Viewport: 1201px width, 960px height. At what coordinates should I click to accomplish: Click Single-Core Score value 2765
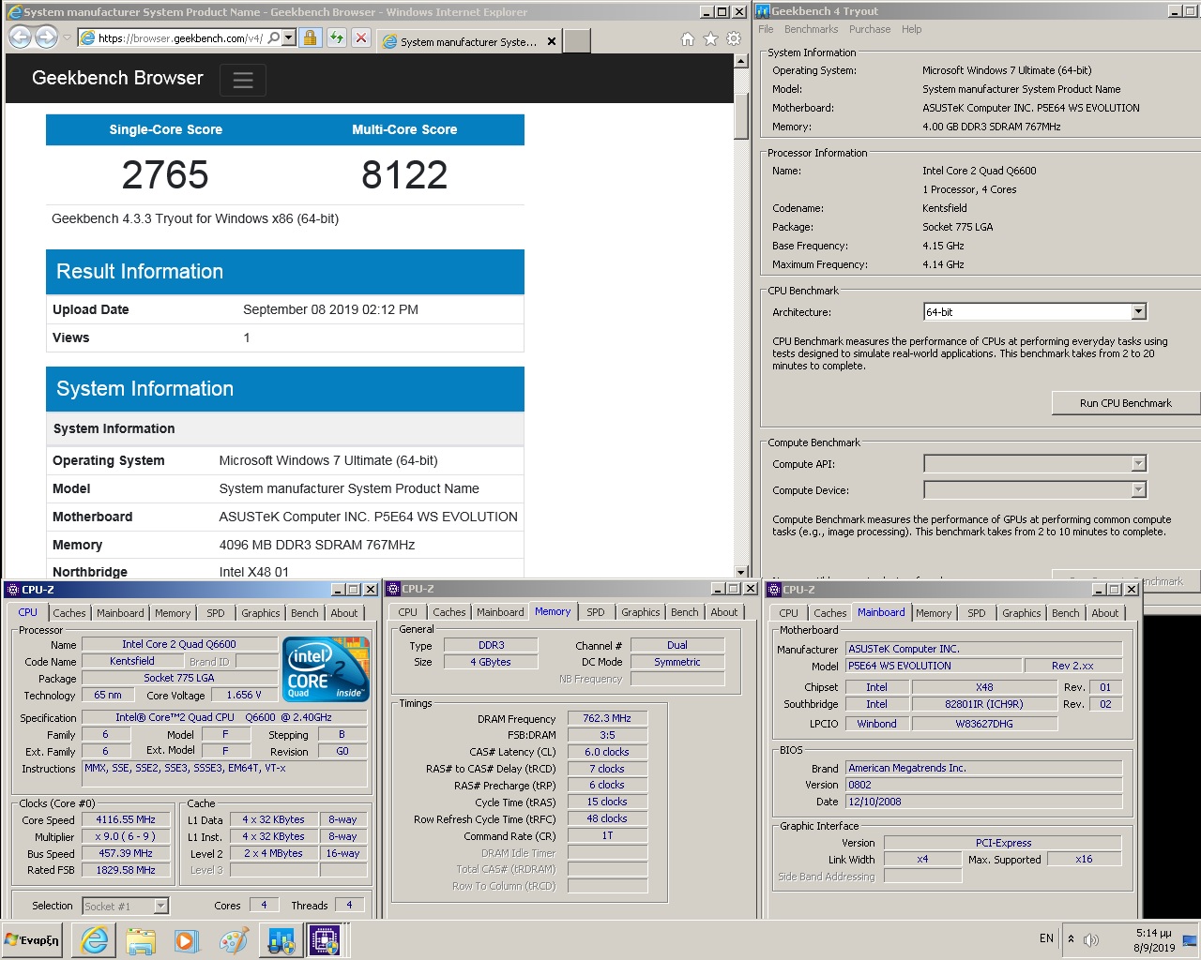pyautogui.click(x=165, y=175)
